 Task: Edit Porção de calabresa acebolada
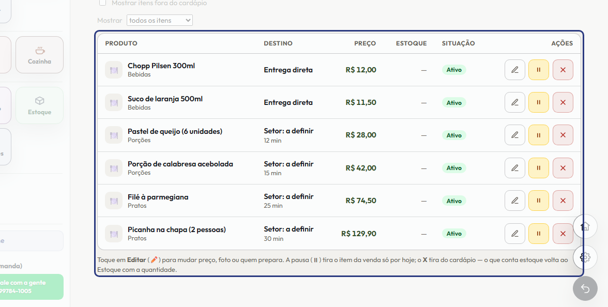[514, 168]
